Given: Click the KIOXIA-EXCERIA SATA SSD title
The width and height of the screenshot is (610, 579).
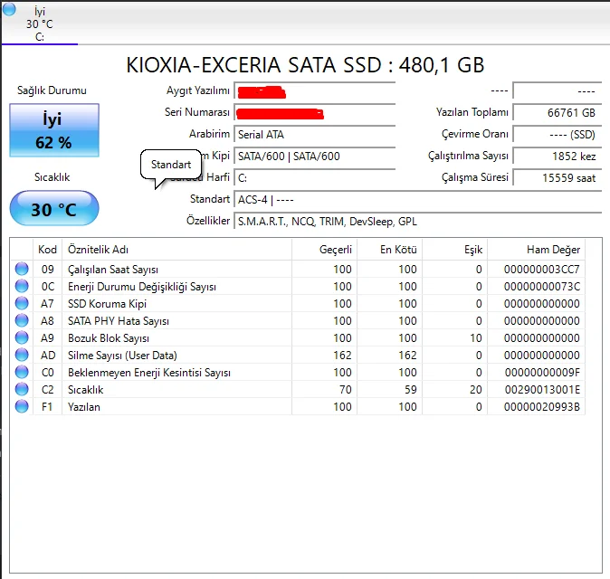Looking at the screenshot, I should [x=305, y=65].
